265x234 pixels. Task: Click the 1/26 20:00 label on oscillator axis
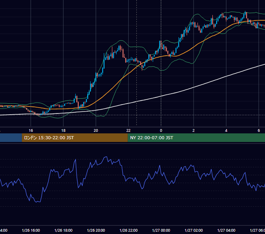pos(96,230)
